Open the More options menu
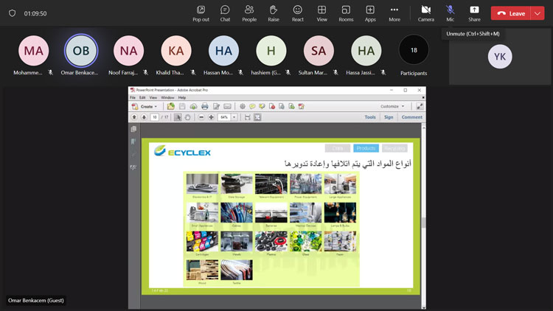This screenshot has height=311, width=553. coord(394,13)
